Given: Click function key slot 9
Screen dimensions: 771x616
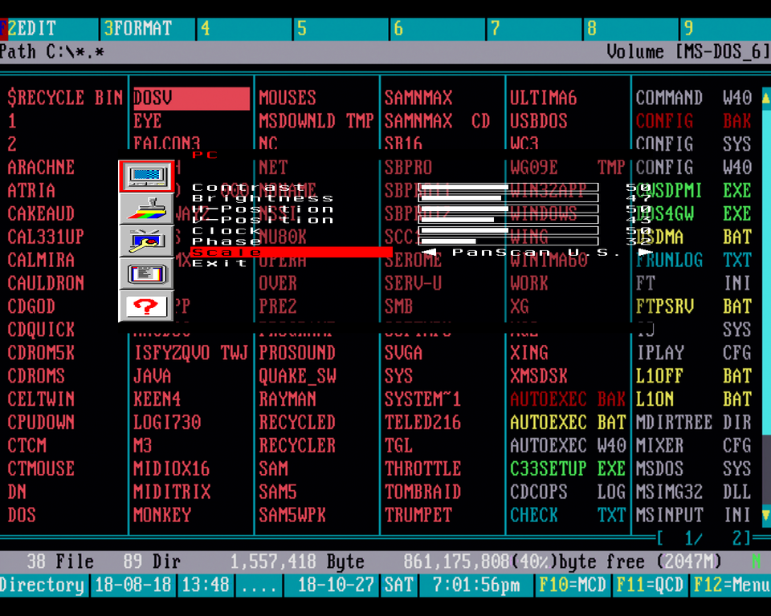Looking at the screenshot, I should pyautogui.click(x=725, y=29).
